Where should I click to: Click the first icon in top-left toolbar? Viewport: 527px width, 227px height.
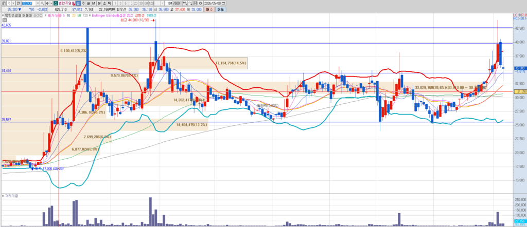(x=4, y=4)
